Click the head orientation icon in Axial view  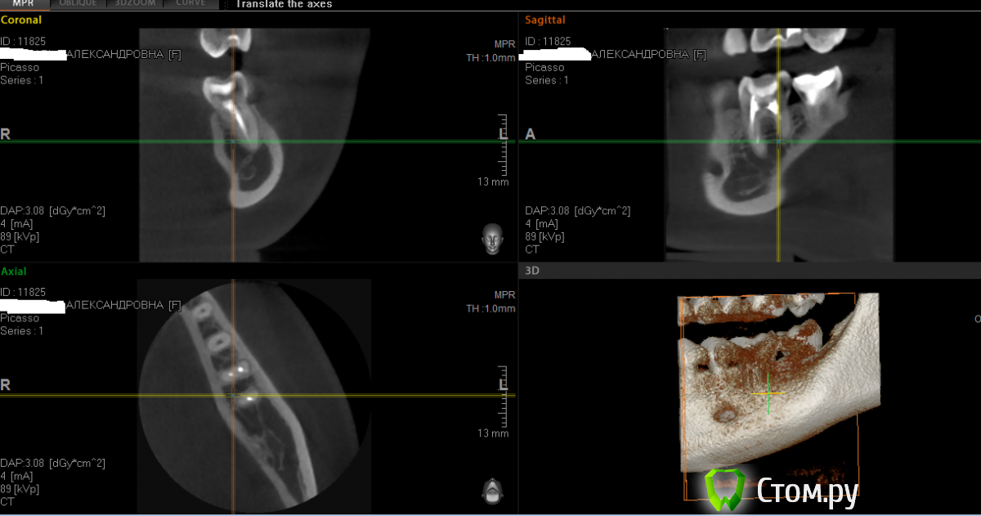pos(492,490)
